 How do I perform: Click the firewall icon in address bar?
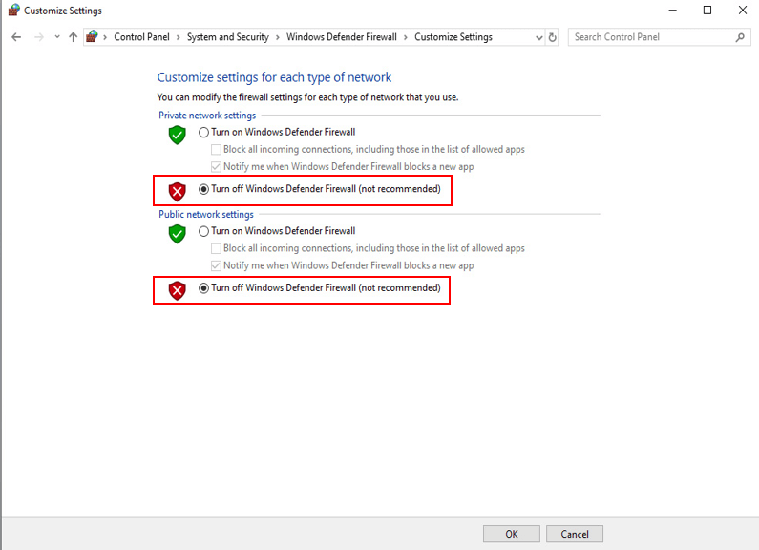click(x=92, y=37)
